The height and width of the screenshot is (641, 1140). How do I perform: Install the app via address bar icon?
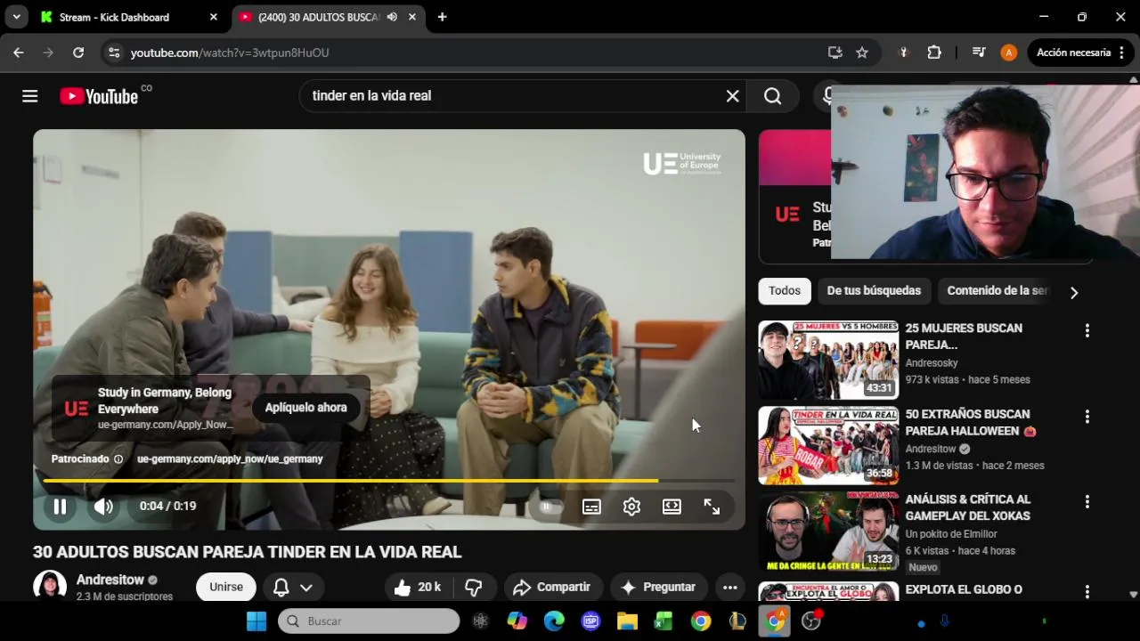(835, 53)
